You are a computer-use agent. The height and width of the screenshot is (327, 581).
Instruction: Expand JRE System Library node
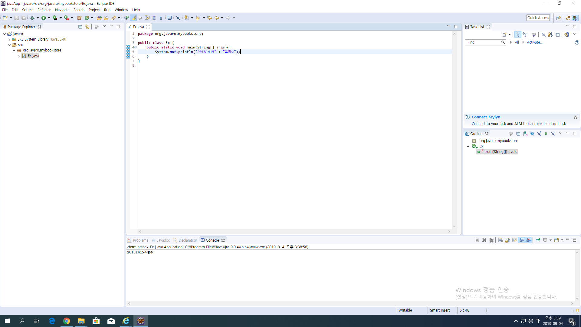[9, 39]
